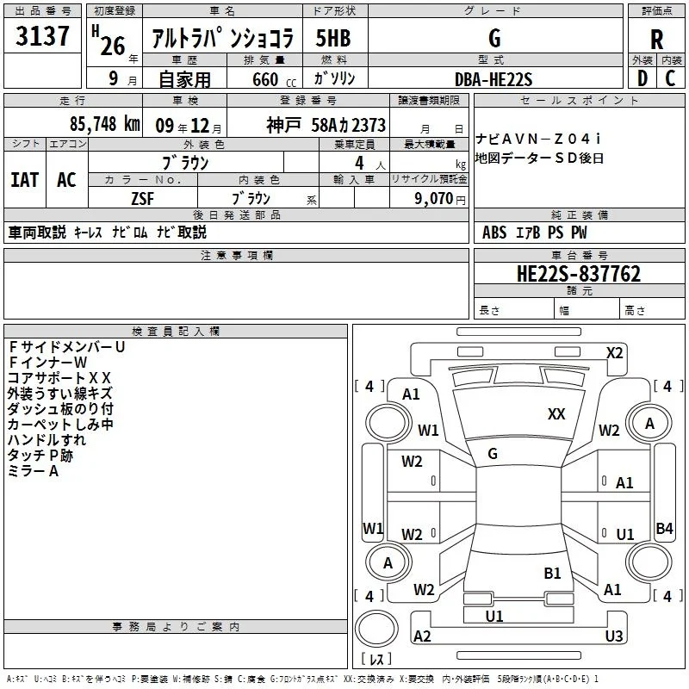Select the overall score R
The height and width of the screenshot is (689, 689).
pos(656,40)
